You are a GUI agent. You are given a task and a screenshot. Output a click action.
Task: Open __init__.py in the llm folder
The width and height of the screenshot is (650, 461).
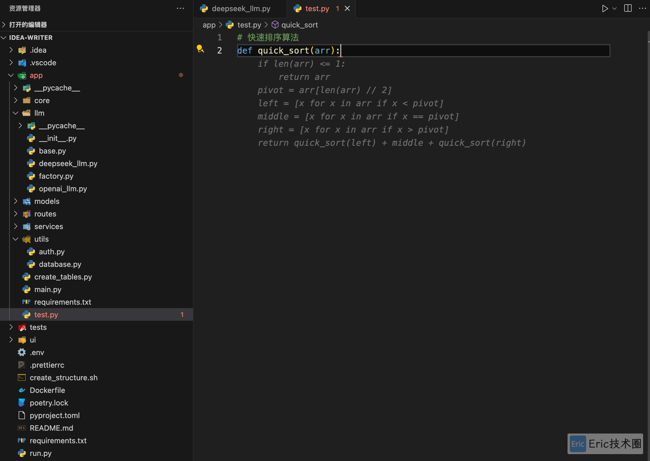pyautogui.click(x=96, y=138)
